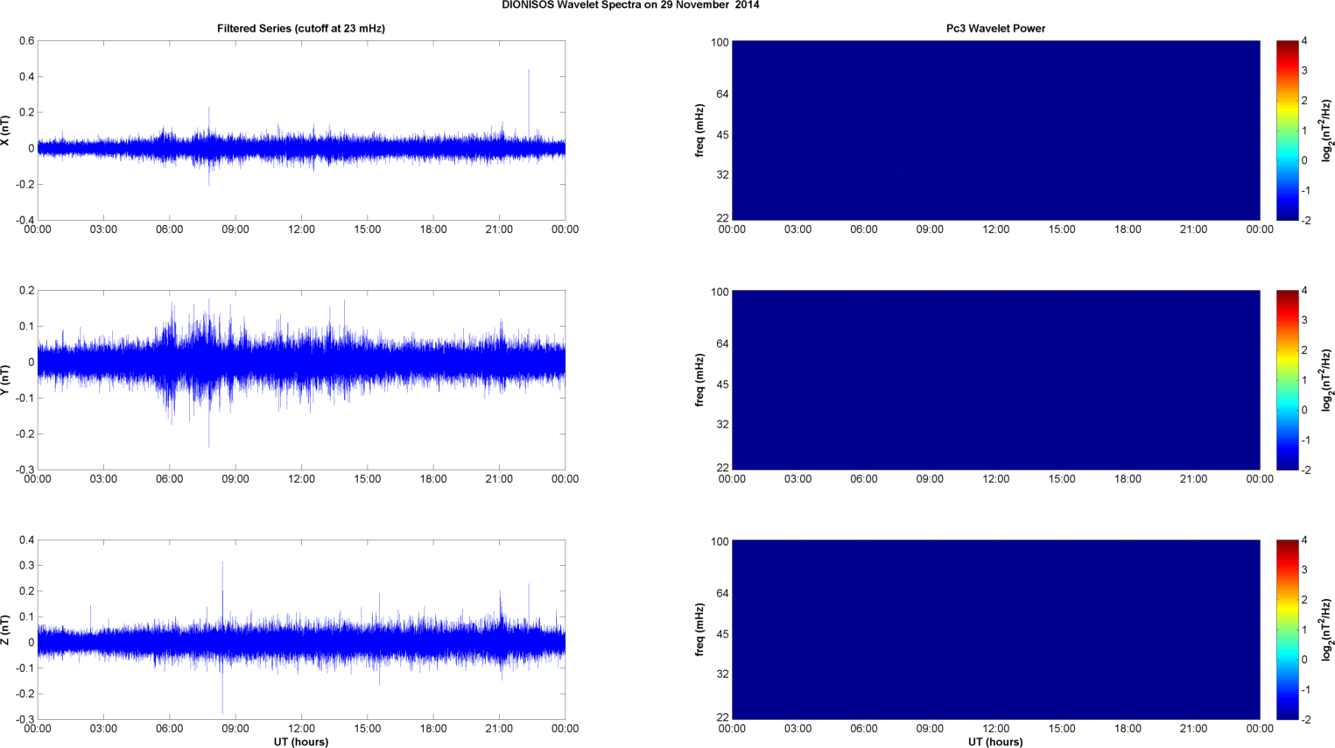Click the middle Pc3 wavelet spectrum image
This screenshot has height=748, width=1335.
tap(995, 380)
